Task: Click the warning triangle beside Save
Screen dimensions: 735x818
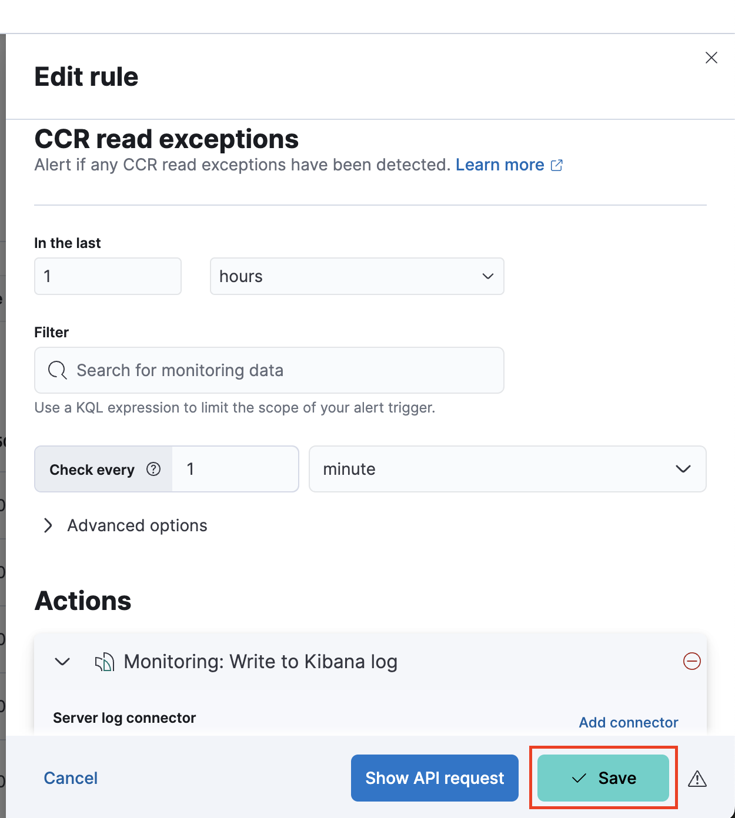Action: [x=697, y=778]
